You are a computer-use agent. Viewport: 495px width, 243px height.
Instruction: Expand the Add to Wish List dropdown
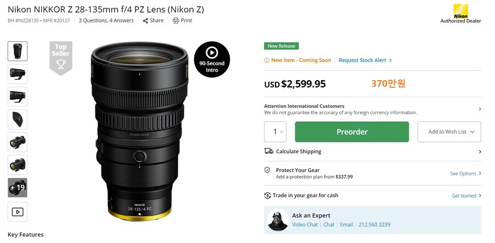tap(473, 132)
